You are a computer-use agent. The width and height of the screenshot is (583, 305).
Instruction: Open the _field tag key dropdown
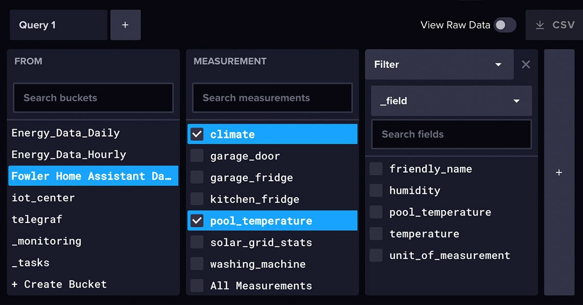pos(451,101)
